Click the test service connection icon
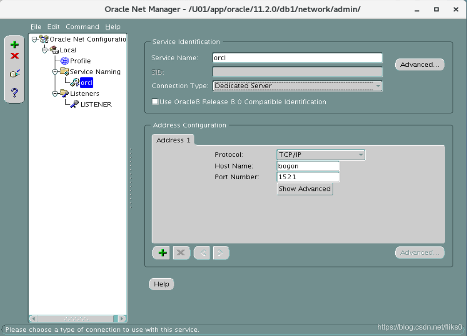This screenshot has width=467, height=336. pyautogui.click(x=14, y=73)
